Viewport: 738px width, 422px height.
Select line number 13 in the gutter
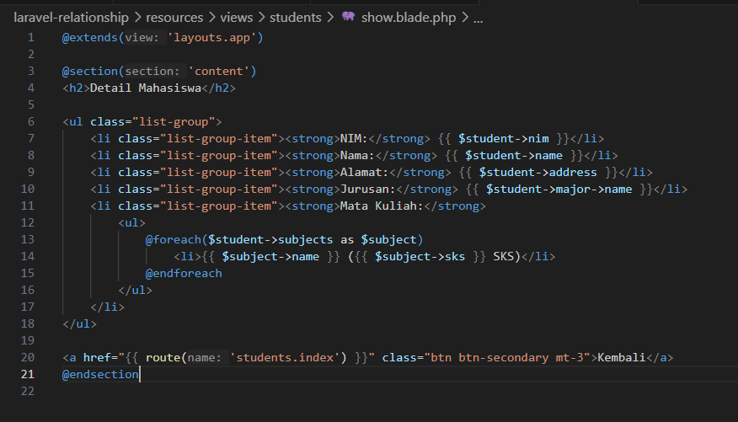(28, 239)
